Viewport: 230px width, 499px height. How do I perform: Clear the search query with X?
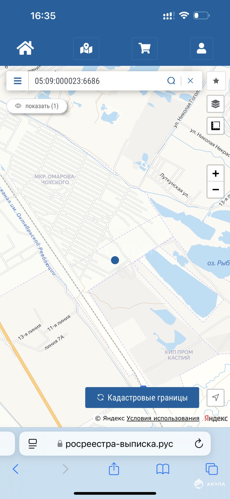click(x=190, y=81)
